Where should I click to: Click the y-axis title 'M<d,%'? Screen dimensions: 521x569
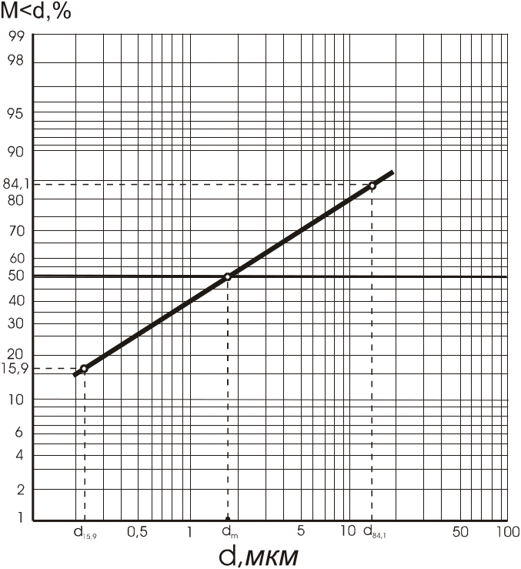35,11
